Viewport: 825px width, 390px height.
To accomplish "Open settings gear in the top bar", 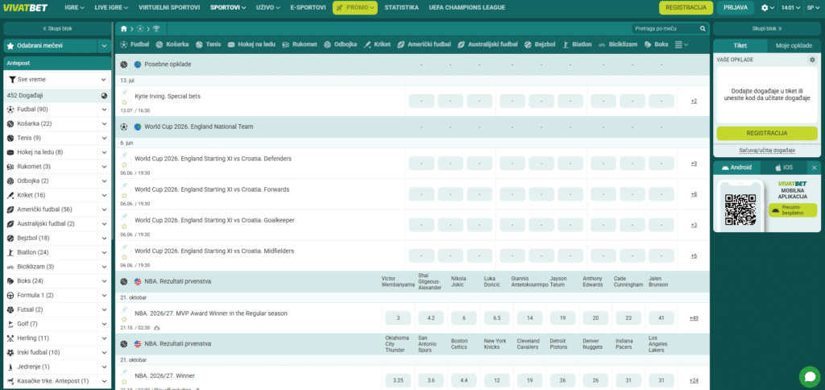I will pos(765,8).
